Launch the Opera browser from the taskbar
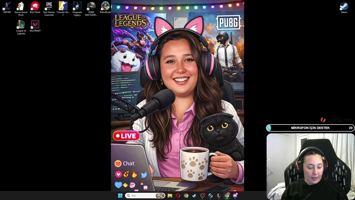The height and width of the screenshot is (200, 355). 178,196
